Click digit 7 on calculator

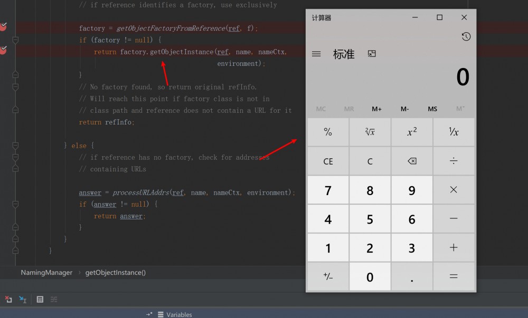click(x=328, y=190)
